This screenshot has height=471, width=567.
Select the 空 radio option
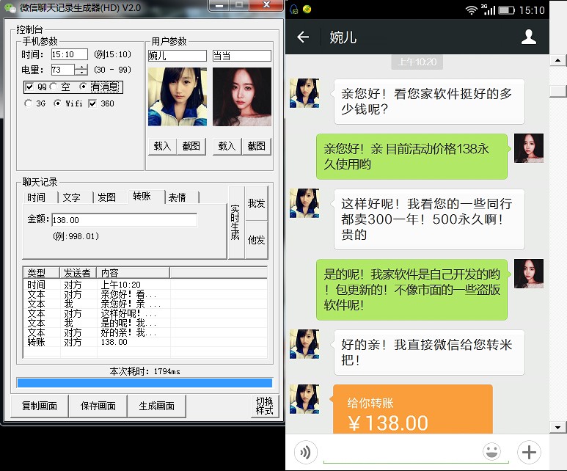[53, 87]
